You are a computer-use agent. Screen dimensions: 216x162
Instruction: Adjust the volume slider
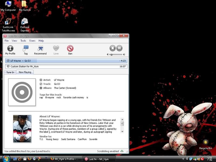(111, 55)
